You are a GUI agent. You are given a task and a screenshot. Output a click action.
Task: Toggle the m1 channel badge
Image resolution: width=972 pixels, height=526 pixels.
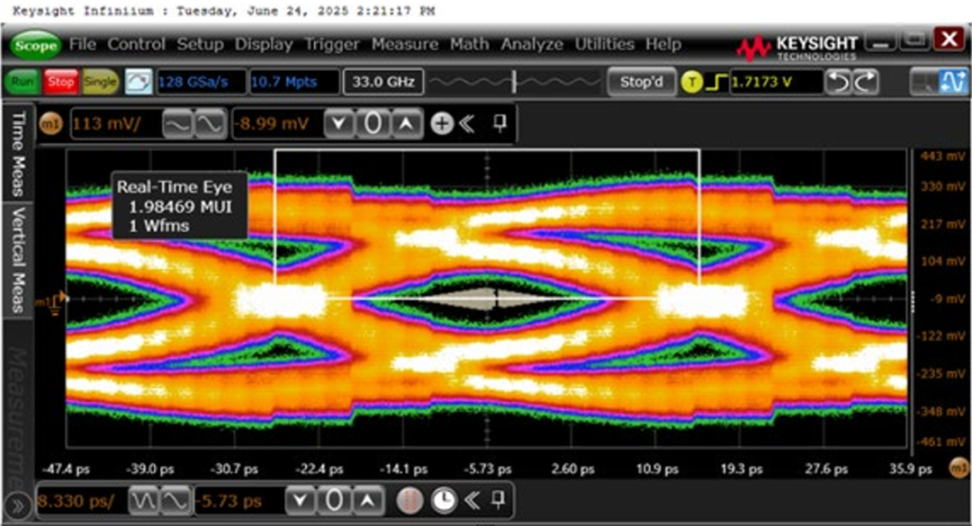tap(52, 124)
